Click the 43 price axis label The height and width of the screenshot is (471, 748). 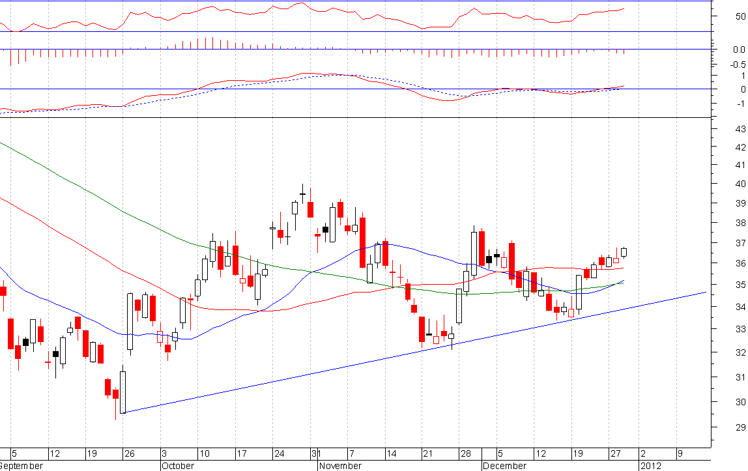click(740, 129)
